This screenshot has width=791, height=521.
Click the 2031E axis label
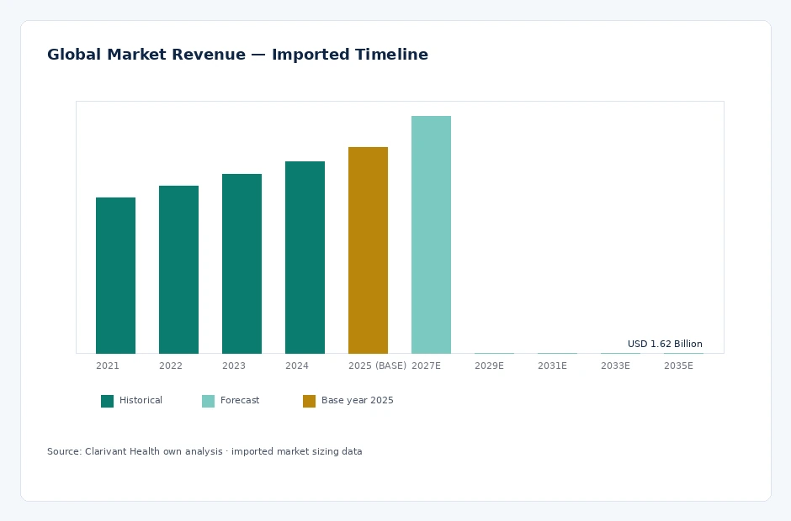pos(552,366)
